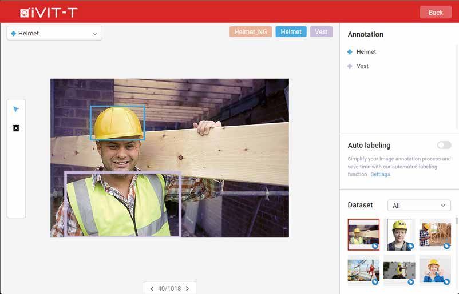Go to next image arrow

[188, 289]
